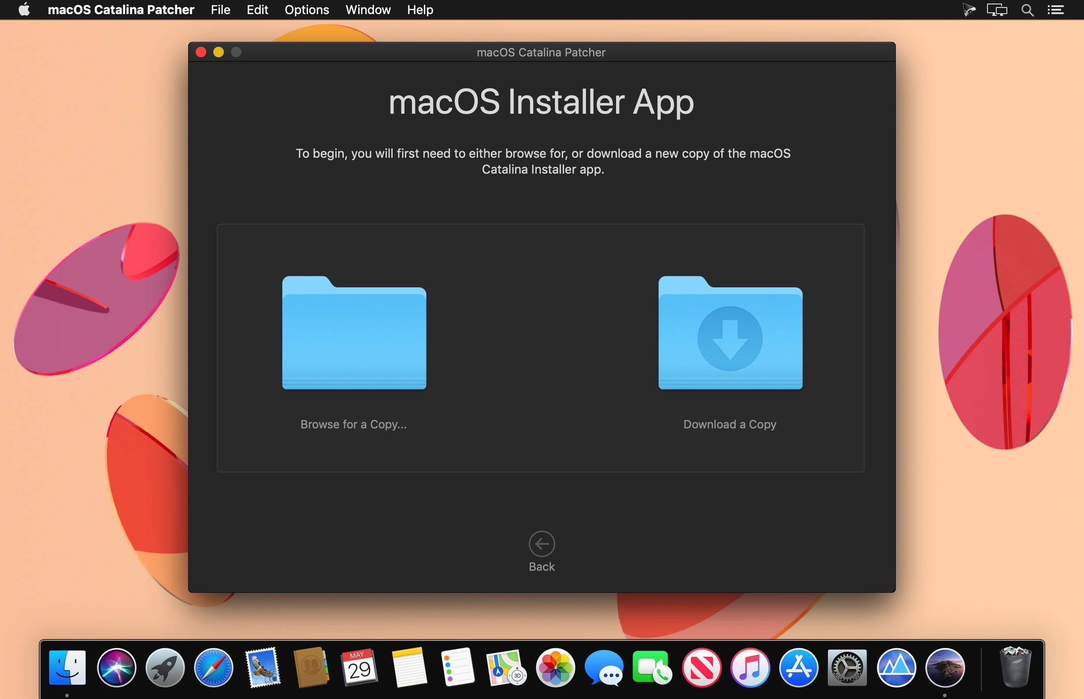Open Launchpad rocket icon in Dock

pos(165,667)
